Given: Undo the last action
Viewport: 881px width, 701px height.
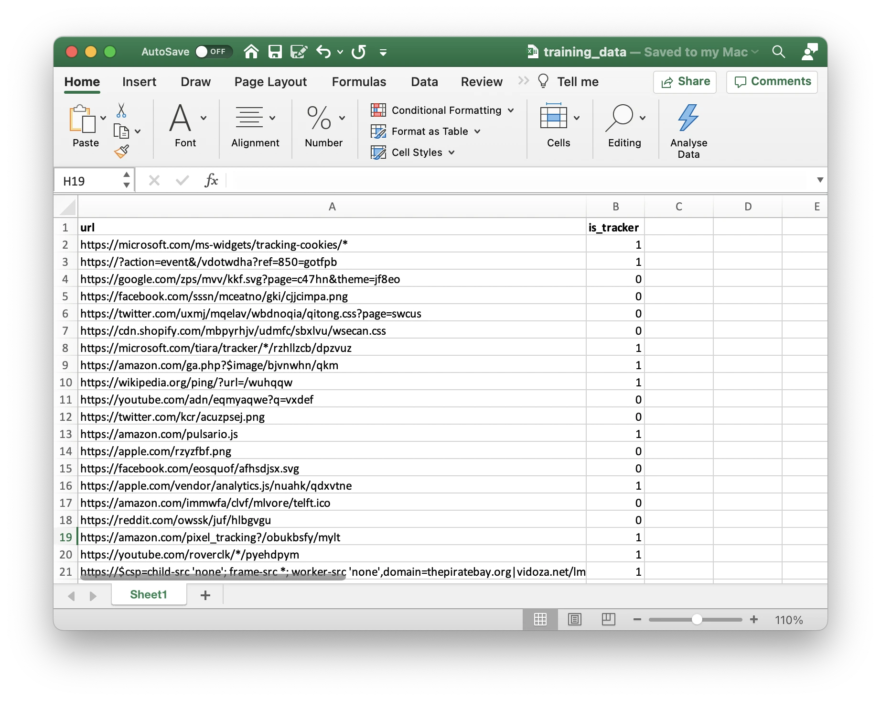Looking at the screenshot, I should 323,52.
